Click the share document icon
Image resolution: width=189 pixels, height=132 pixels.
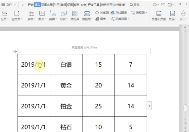[x=163, y=5]
